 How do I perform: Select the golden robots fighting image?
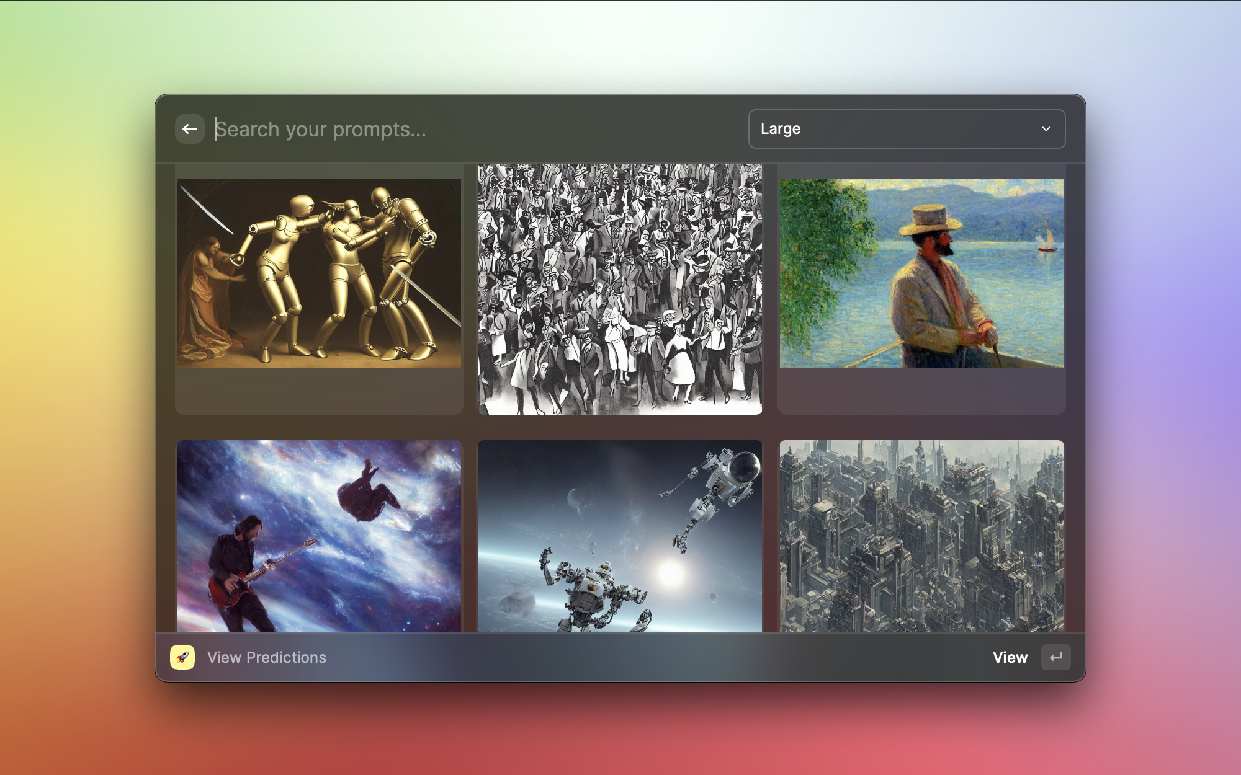(x=319, y=273)
